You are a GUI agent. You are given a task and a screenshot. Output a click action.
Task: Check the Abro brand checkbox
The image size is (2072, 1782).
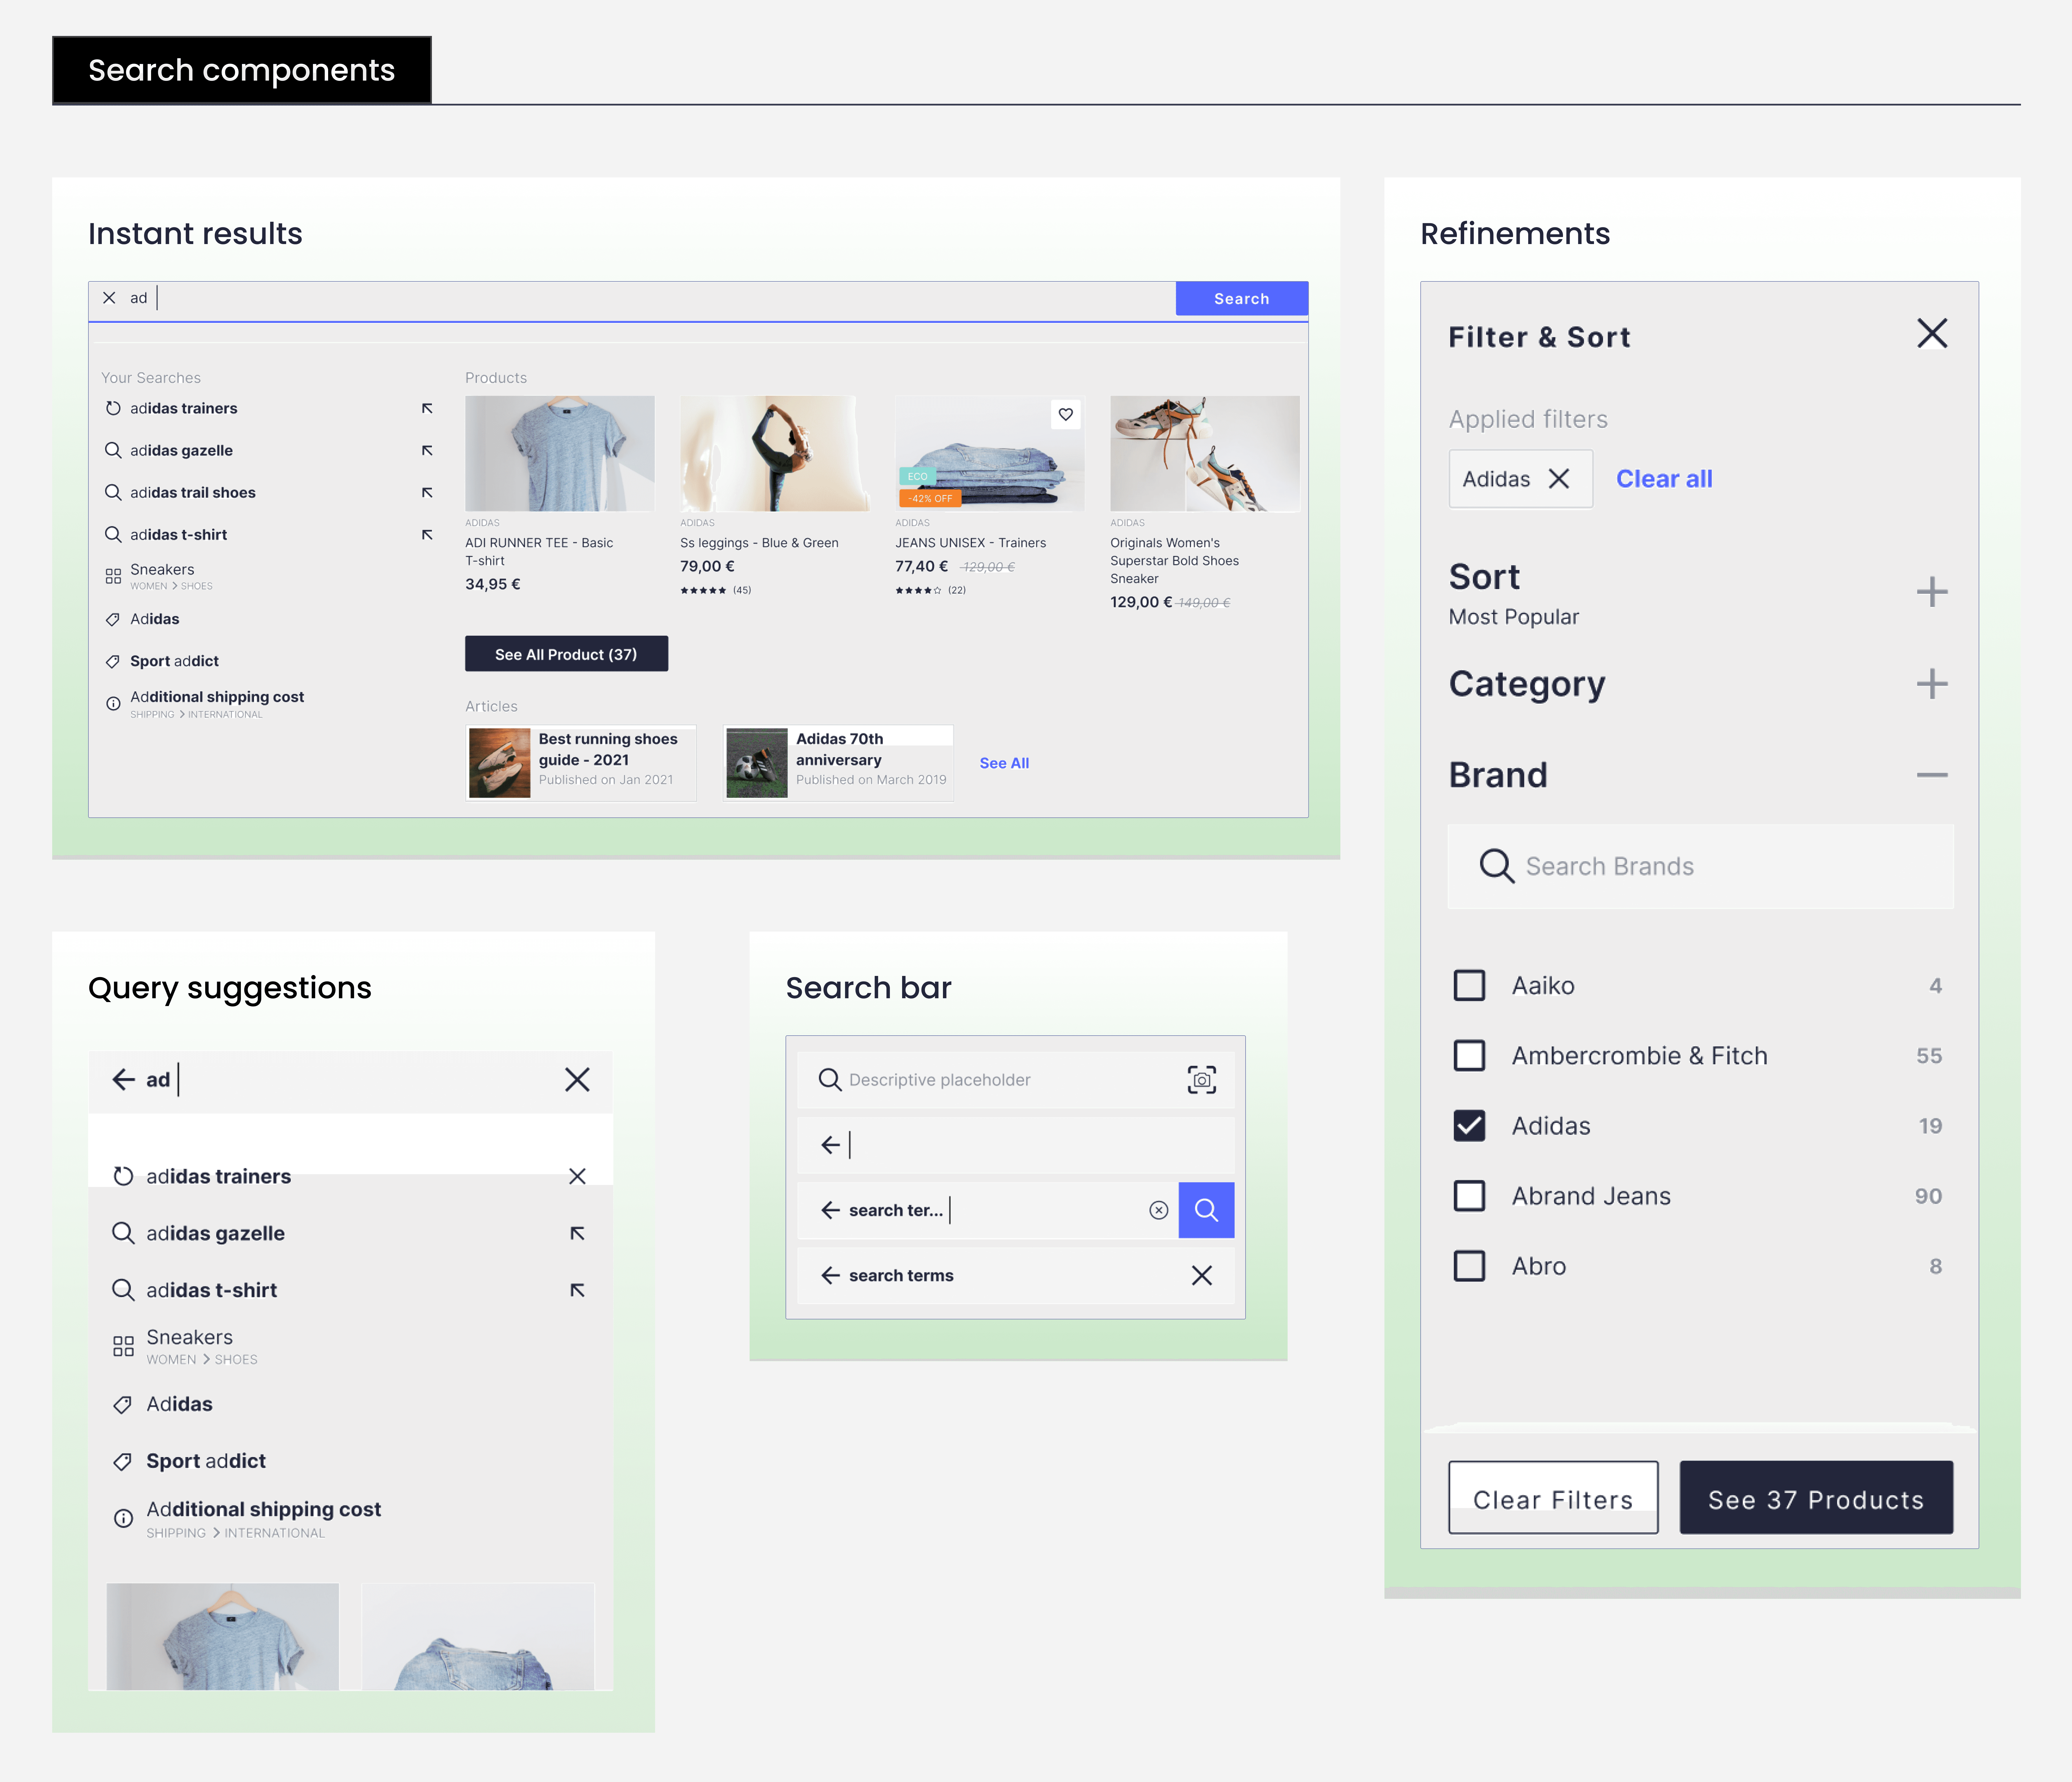click(1469, 1266)
